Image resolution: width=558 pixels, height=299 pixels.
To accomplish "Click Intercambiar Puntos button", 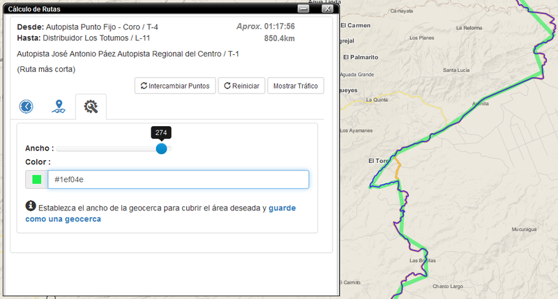I will coord(175,86).
